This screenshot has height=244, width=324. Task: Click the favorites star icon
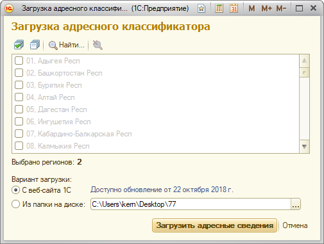click(201, 8)
